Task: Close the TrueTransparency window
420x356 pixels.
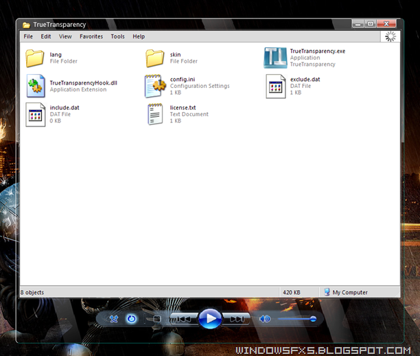Action: coord(386,24)
